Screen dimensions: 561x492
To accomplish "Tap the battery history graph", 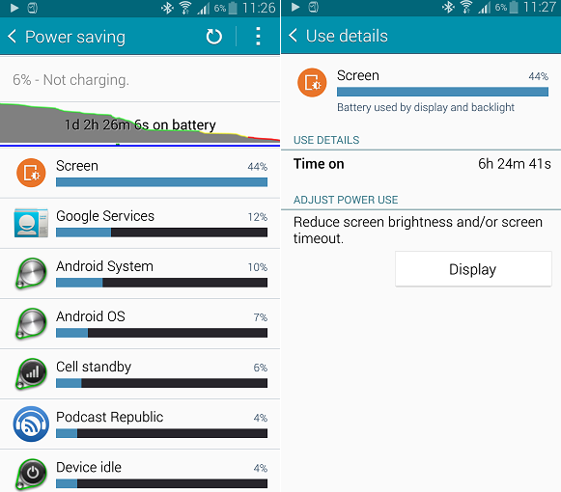I will (140, 124).
